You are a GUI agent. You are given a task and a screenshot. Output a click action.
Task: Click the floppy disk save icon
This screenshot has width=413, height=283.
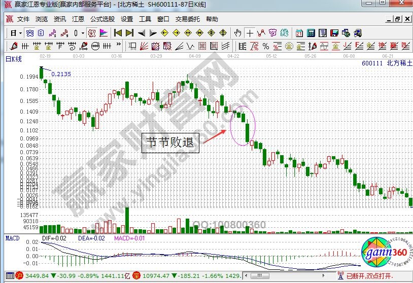[x=334, y=33]
